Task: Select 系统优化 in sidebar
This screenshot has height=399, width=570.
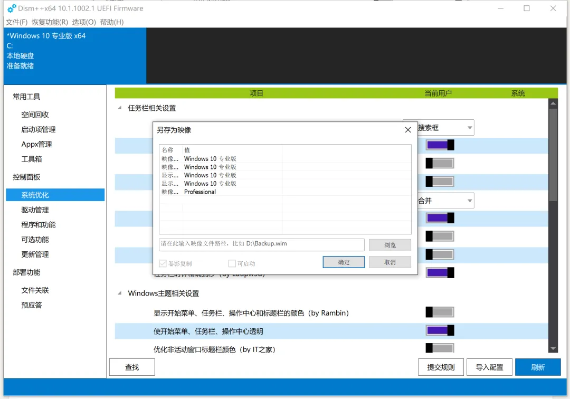Action: point(55,195)
